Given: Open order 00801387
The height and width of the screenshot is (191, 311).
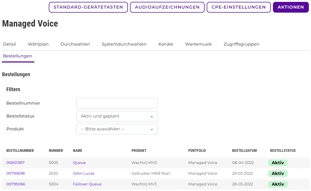Looking at the screenshot, I should click(16, 163).
